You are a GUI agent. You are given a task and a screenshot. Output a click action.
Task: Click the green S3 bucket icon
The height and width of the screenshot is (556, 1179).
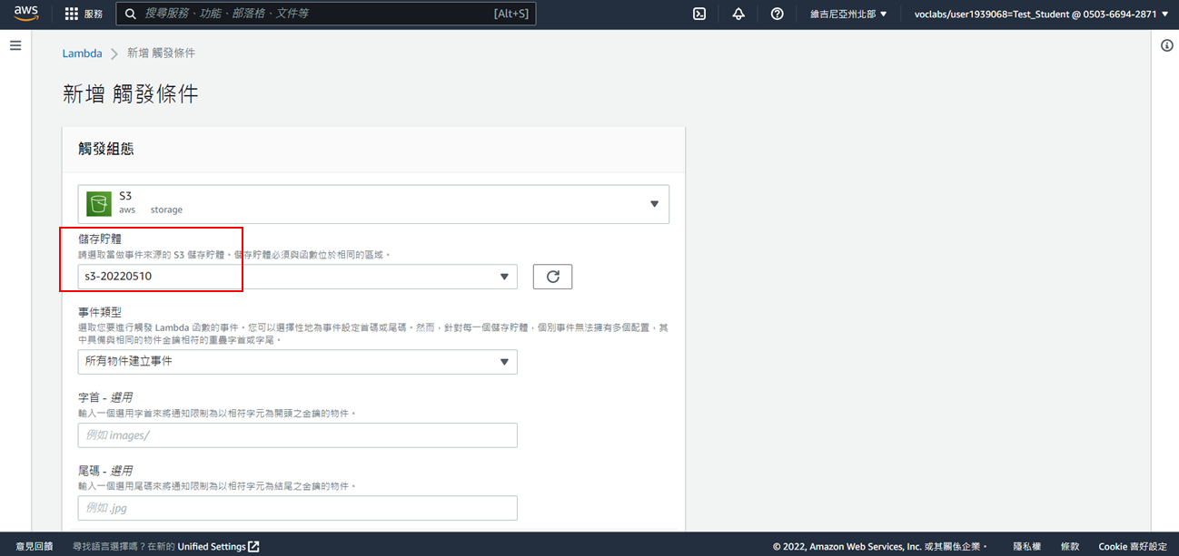98,204
